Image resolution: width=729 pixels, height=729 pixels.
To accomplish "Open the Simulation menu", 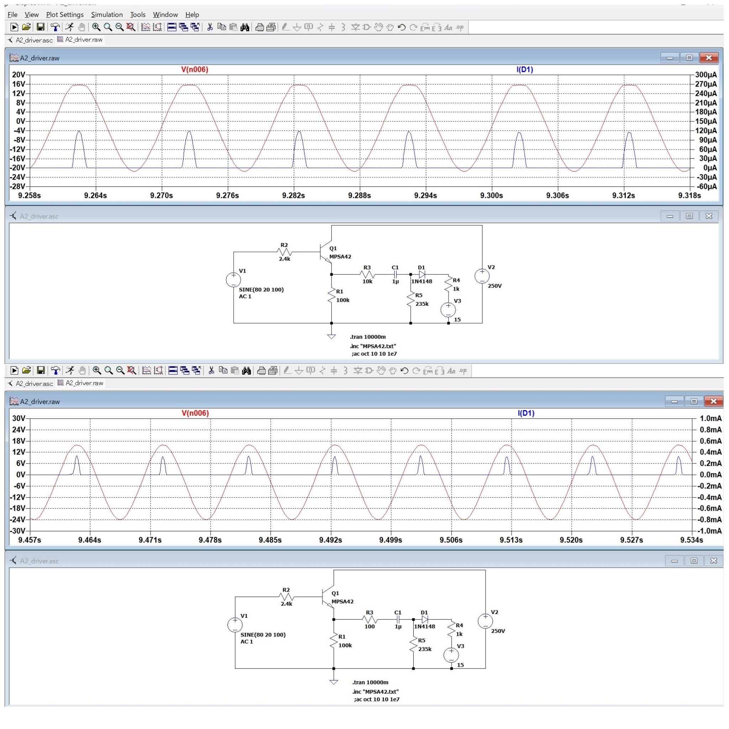I will coord(107,14).
